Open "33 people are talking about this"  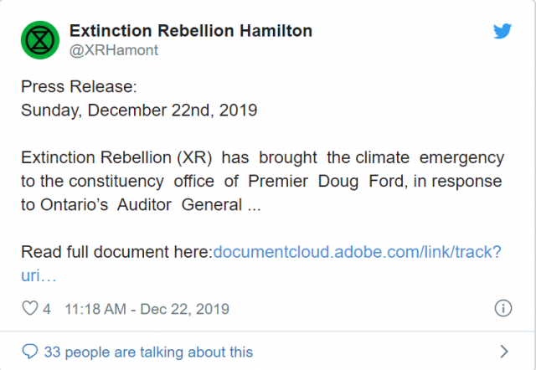click(x=148, y=352)
